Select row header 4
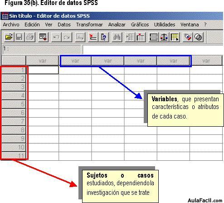 [14, 96]
